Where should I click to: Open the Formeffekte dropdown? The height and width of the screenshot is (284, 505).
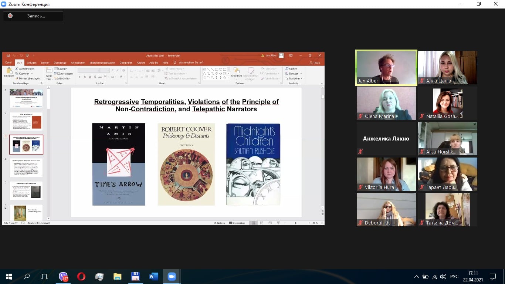(x=270, y=78)
